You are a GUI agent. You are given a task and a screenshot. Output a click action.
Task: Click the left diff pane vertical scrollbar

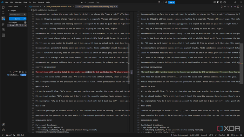click(x=129, y=64)
